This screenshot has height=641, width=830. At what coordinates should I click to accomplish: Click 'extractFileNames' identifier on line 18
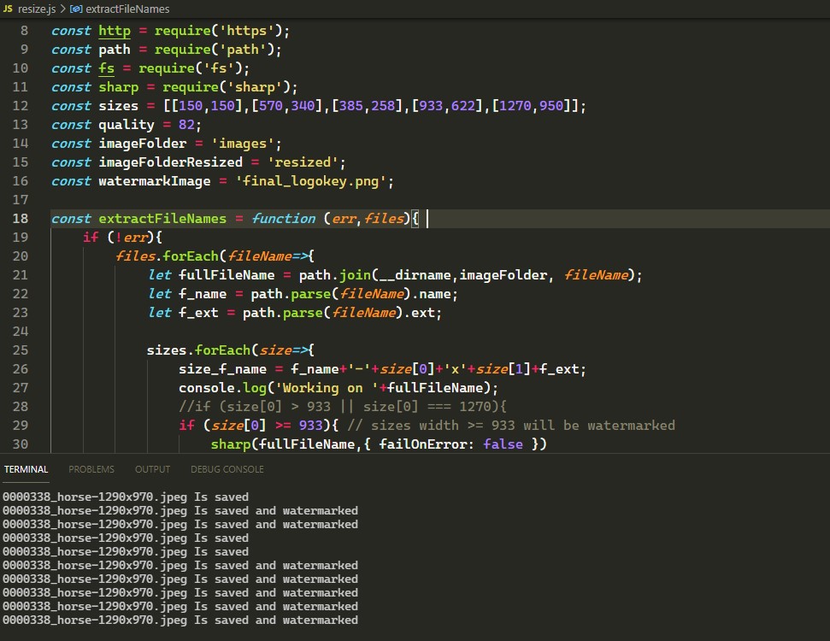pos(162,219)
